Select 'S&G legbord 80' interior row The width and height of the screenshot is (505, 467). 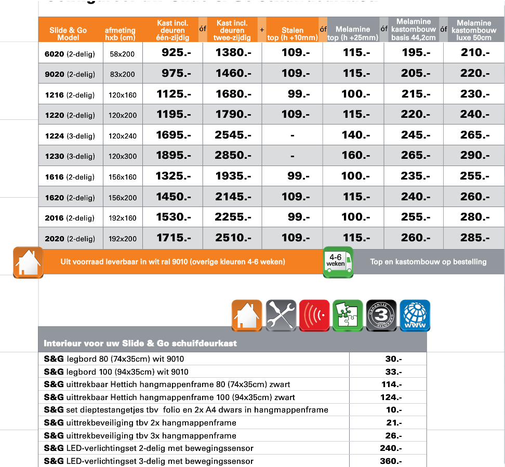[x=114, y=359]
